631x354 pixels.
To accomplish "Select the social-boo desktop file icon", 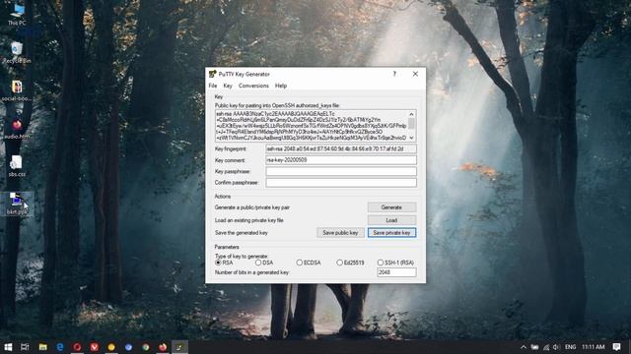I will click(17, 90).
